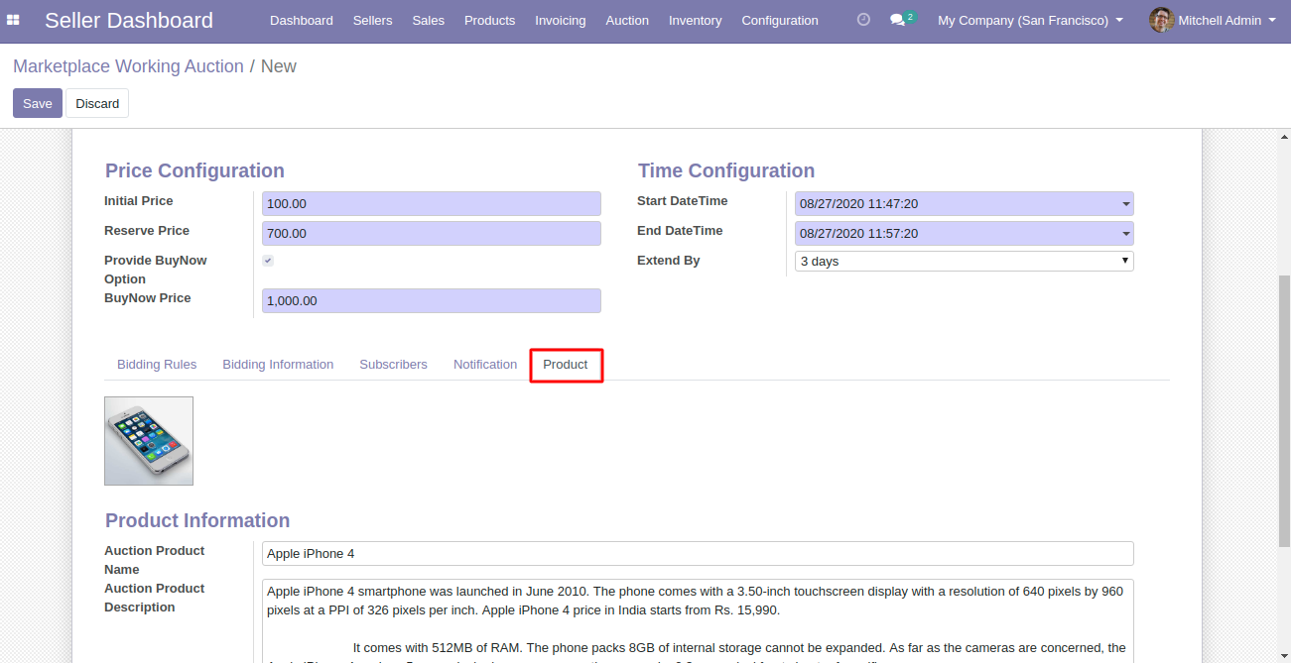Focus the Initial Price field
The width and height of the screenshot is (1291, 663).
(x=432, y=203)
